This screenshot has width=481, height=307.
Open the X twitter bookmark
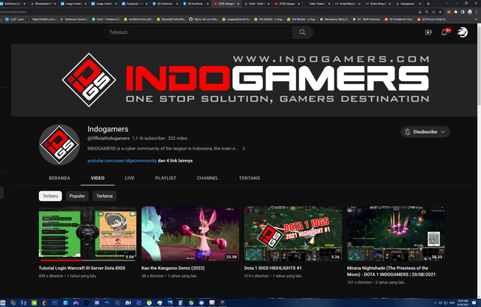(42, 19)
